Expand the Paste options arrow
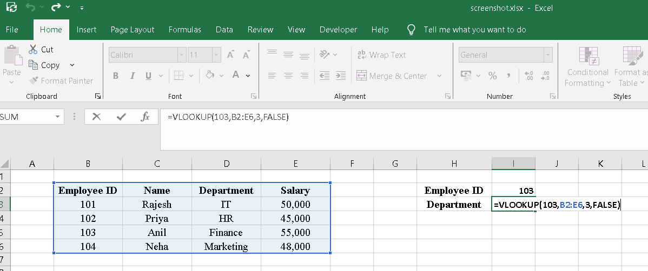 11,82
